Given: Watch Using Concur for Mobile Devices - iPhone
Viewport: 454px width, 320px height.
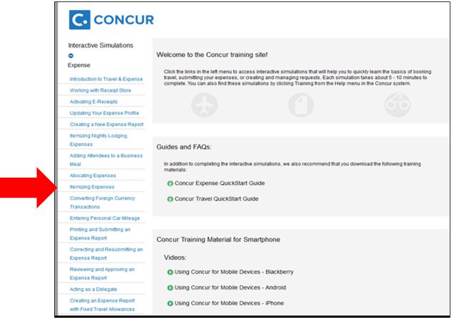Looking at the screenshot, I should point(229,303).
